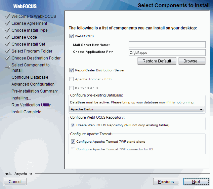Click the InstallAnywhere label
The width and height of the screenshot is (213, 189).
coord(18,174)
